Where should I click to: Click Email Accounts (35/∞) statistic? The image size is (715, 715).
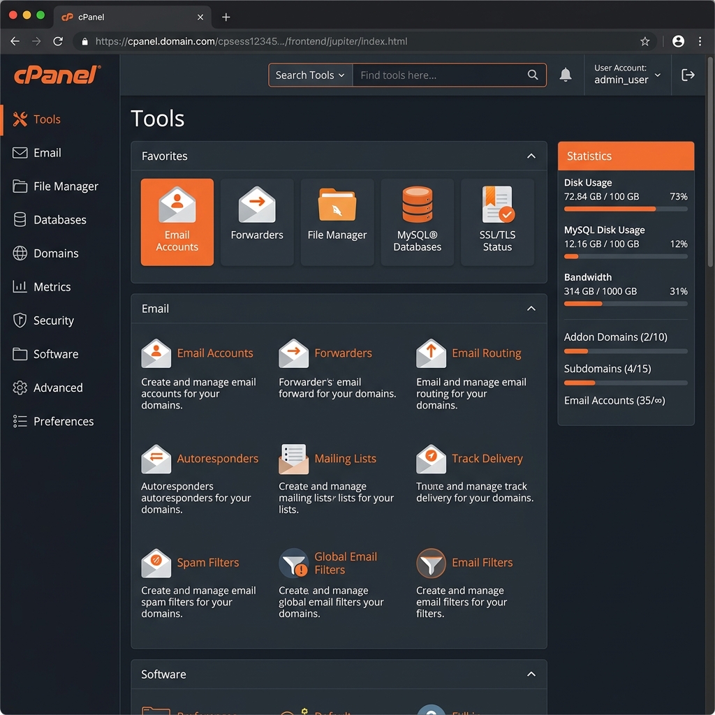coord(614,401)
